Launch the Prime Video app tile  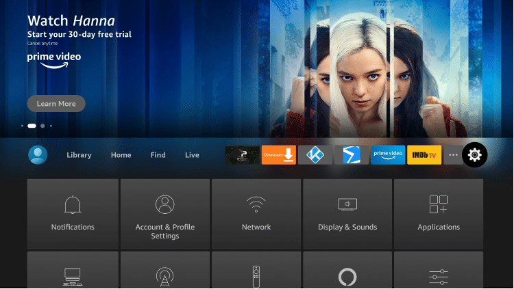point(388,154)
